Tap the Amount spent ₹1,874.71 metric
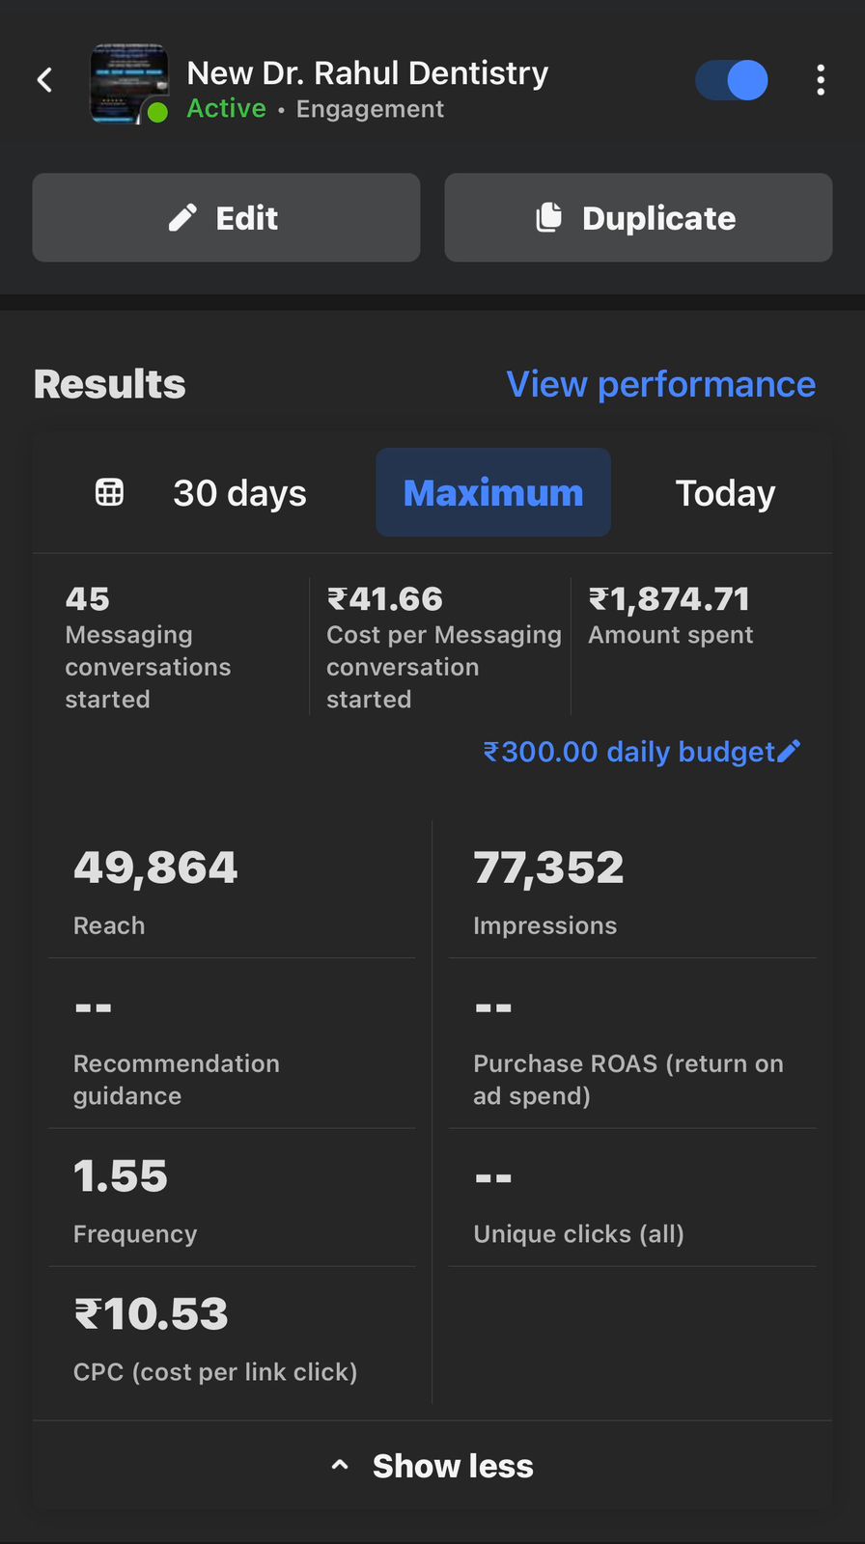 (x=670, y=616)
